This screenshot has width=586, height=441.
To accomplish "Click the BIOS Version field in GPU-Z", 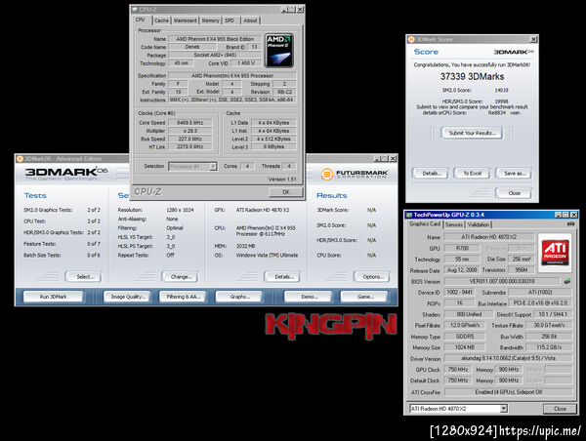I will [502, 281].
